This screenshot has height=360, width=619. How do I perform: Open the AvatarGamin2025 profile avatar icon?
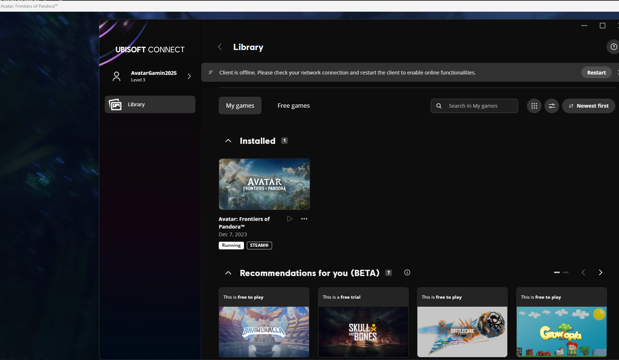tap(116, 76)
